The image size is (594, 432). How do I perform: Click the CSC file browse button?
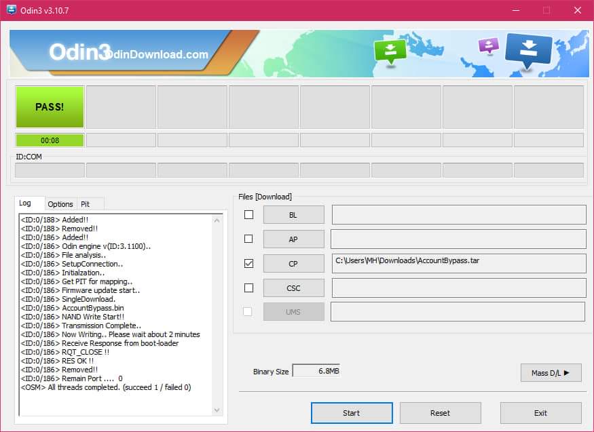click(x=293, y=288)
